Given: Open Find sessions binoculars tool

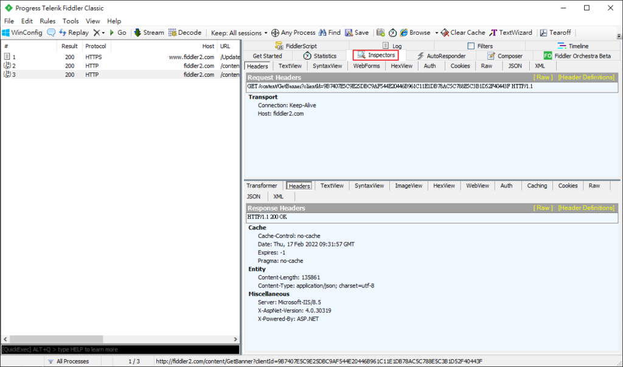Looking at the screenshot, I should pos(330,33).
